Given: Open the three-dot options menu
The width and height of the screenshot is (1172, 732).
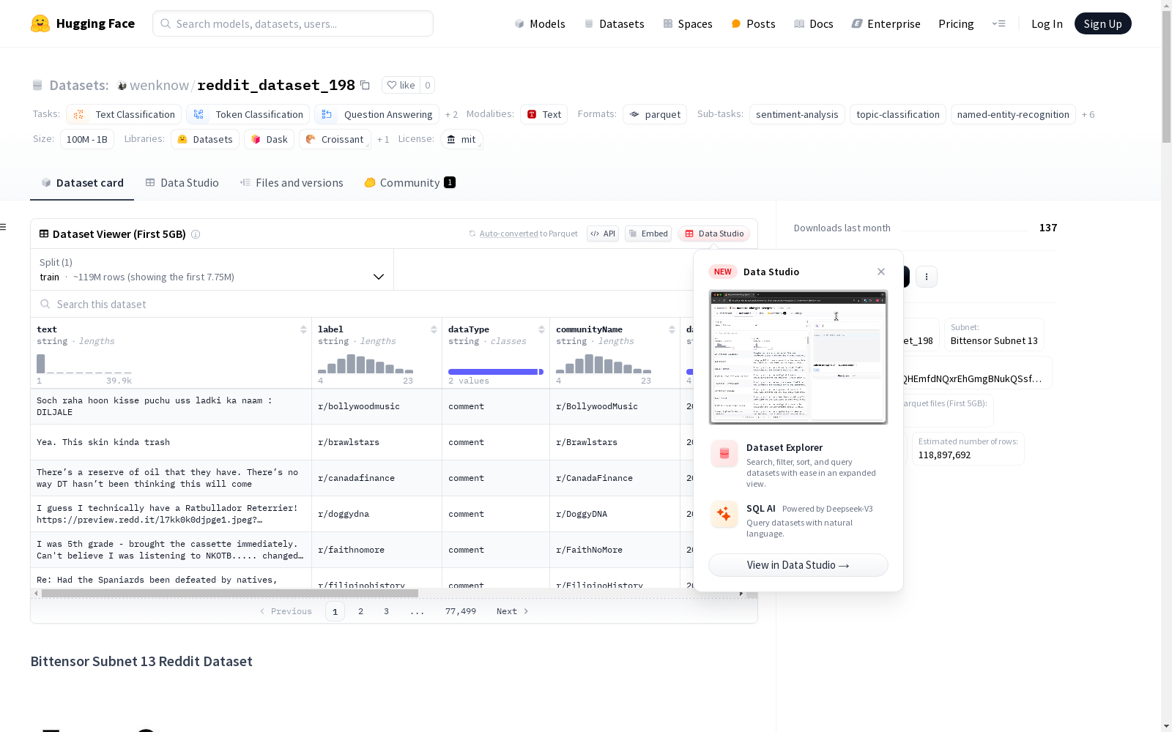Looking at the screenshot, I should point(927,277).
